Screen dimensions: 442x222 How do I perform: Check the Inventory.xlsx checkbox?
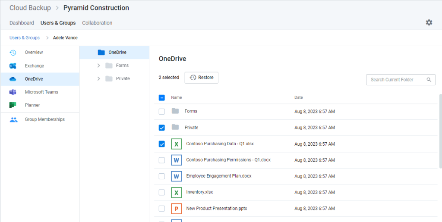(162, 192)
